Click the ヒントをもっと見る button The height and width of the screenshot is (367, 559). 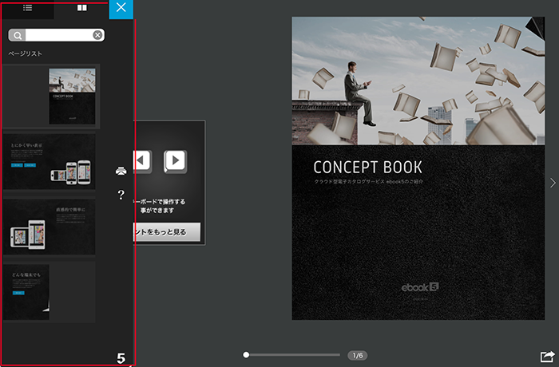pyautogui.click(x=167, y=231)
